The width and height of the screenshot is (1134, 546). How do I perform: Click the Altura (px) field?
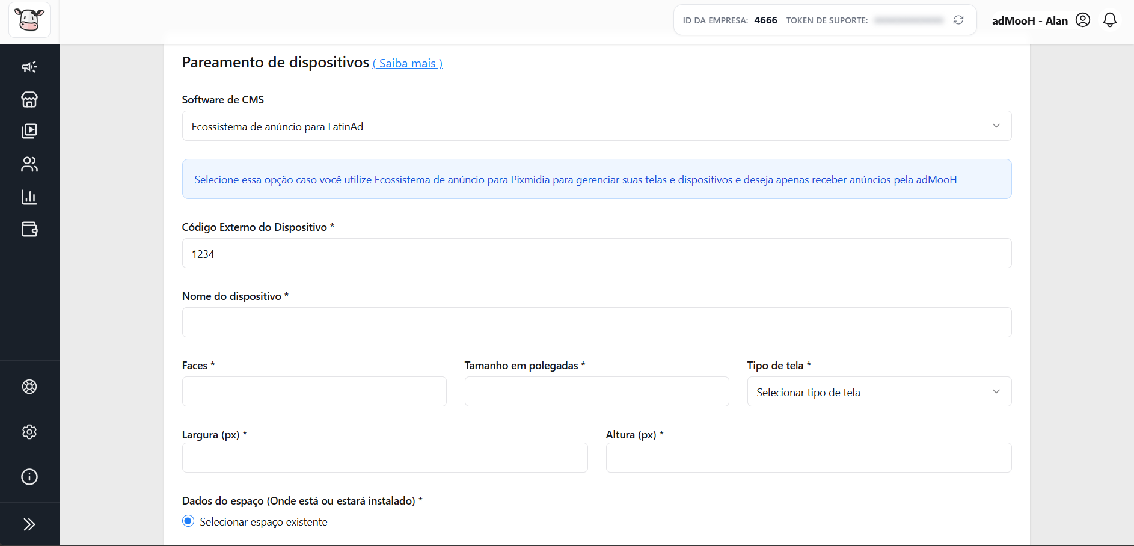coord(809,458)
